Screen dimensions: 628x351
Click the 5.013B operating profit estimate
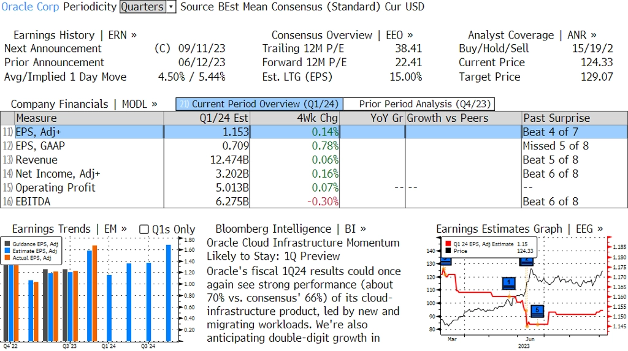tap(232, 187)
